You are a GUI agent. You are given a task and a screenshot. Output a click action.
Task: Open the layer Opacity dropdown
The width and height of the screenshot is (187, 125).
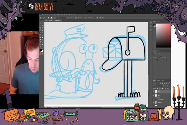coord(168,86)
